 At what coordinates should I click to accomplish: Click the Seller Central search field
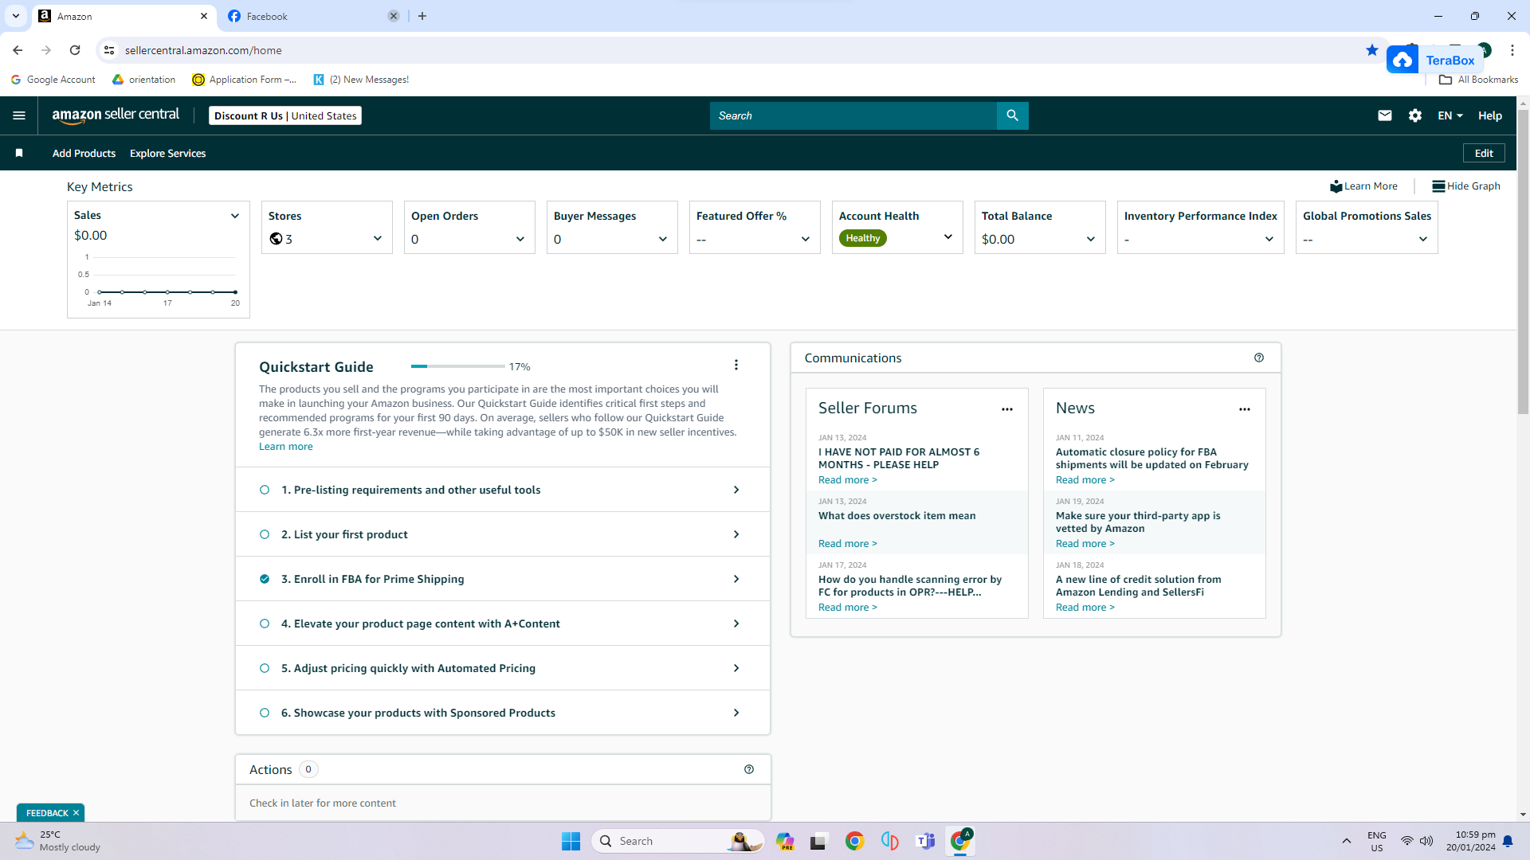point(853,115)
